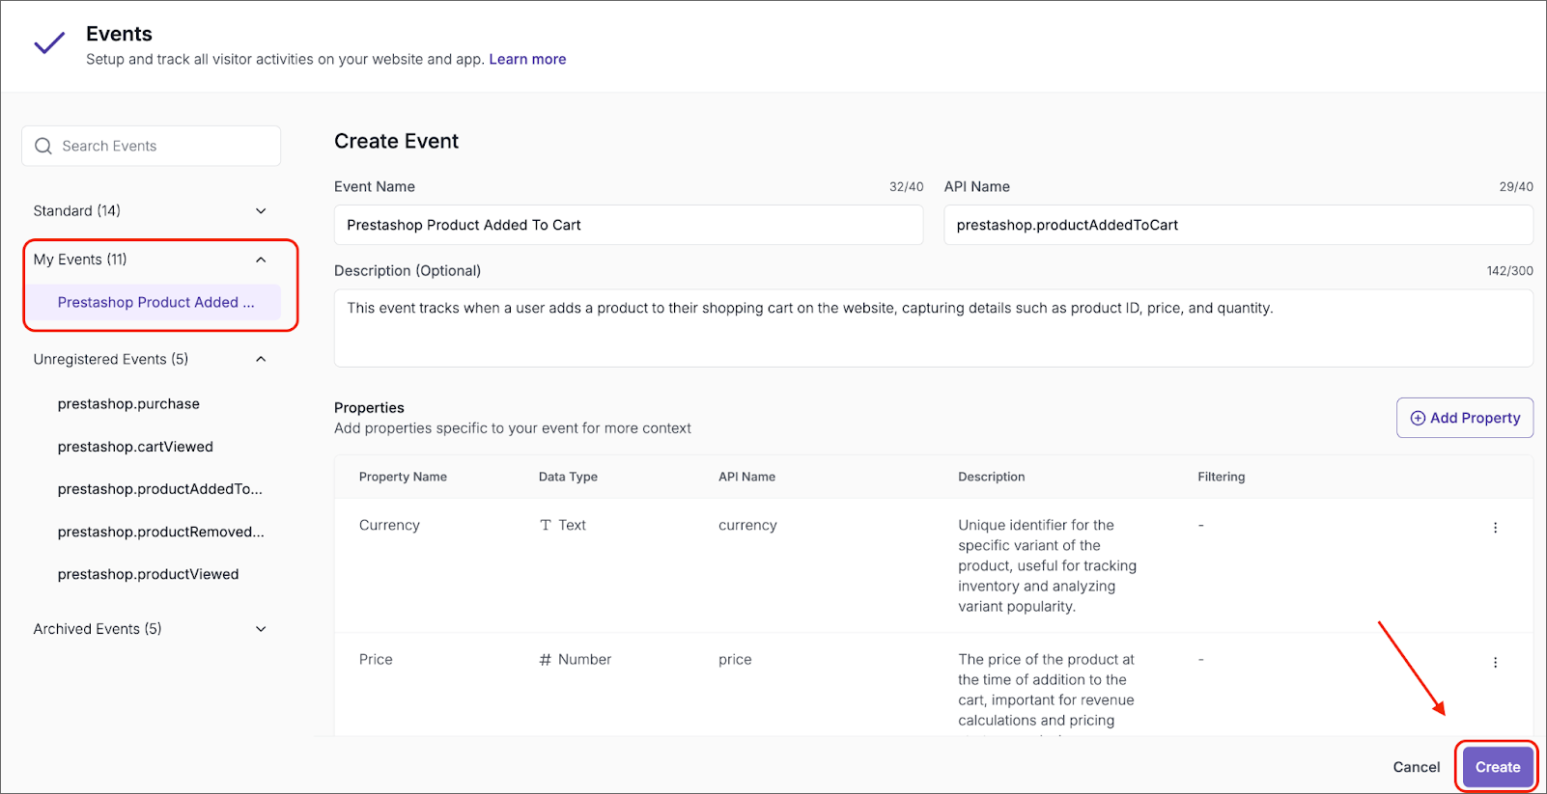Select the prestashop.purchase unregistered event
This screenshot has height=794, width=1547.
pyautogui.click(x=128, y=404)
